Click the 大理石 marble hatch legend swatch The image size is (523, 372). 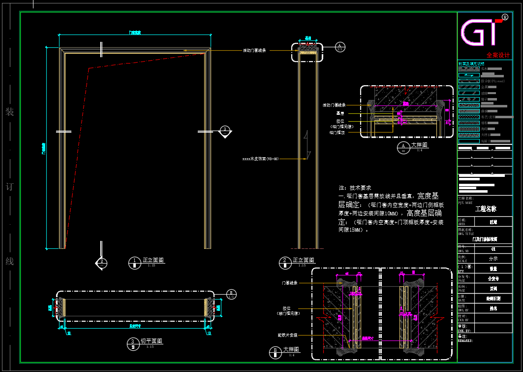[x=468, y=135]
